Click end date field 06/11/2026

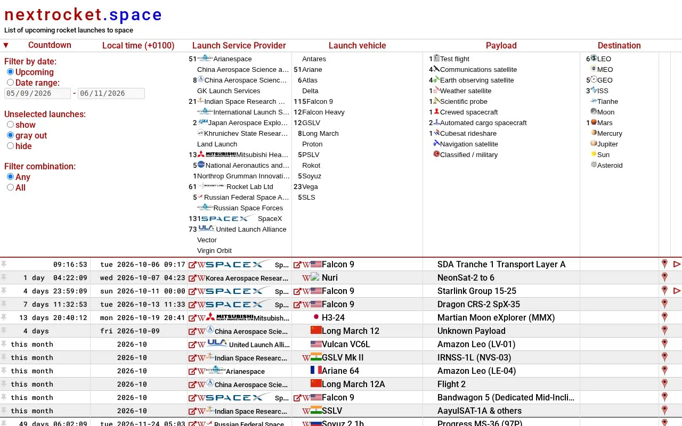tap(111, 93)
